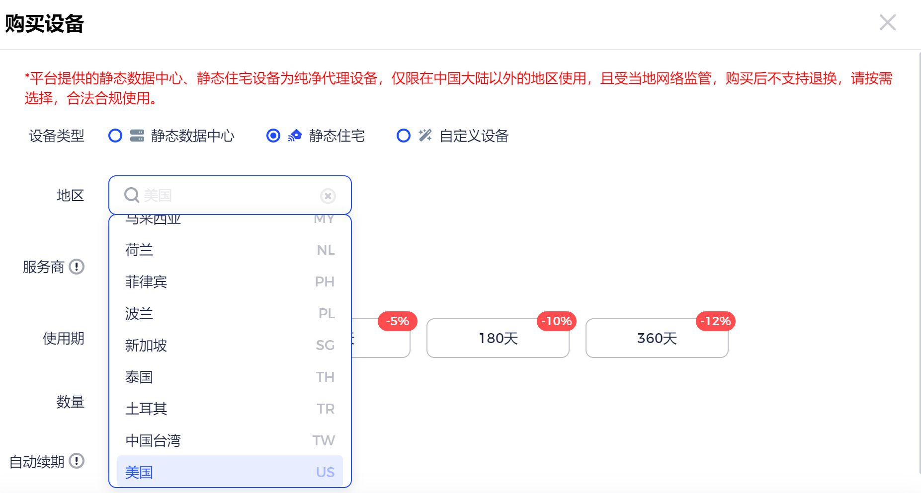Select the 静态数据中心 radio button
The height and width of the screenshot is (493, 921).
click(115, 136)
